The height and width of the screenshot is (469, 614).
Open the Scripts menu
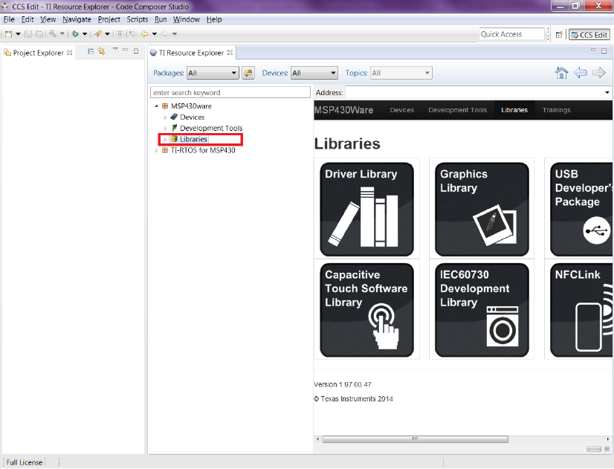tap(137, 19)
